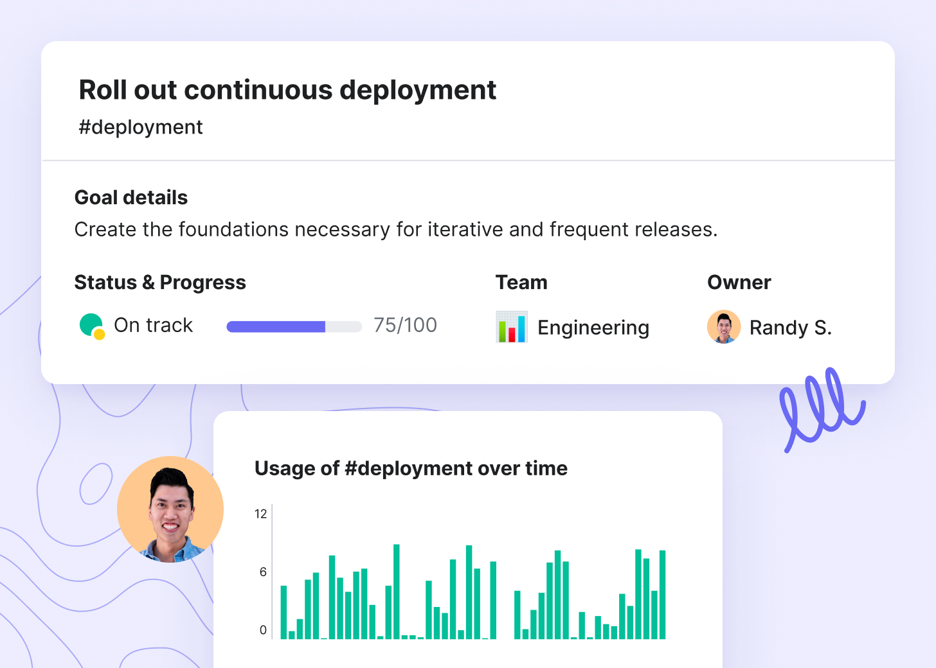
Task: Open the Engineering team name
Action: point(593,328)
